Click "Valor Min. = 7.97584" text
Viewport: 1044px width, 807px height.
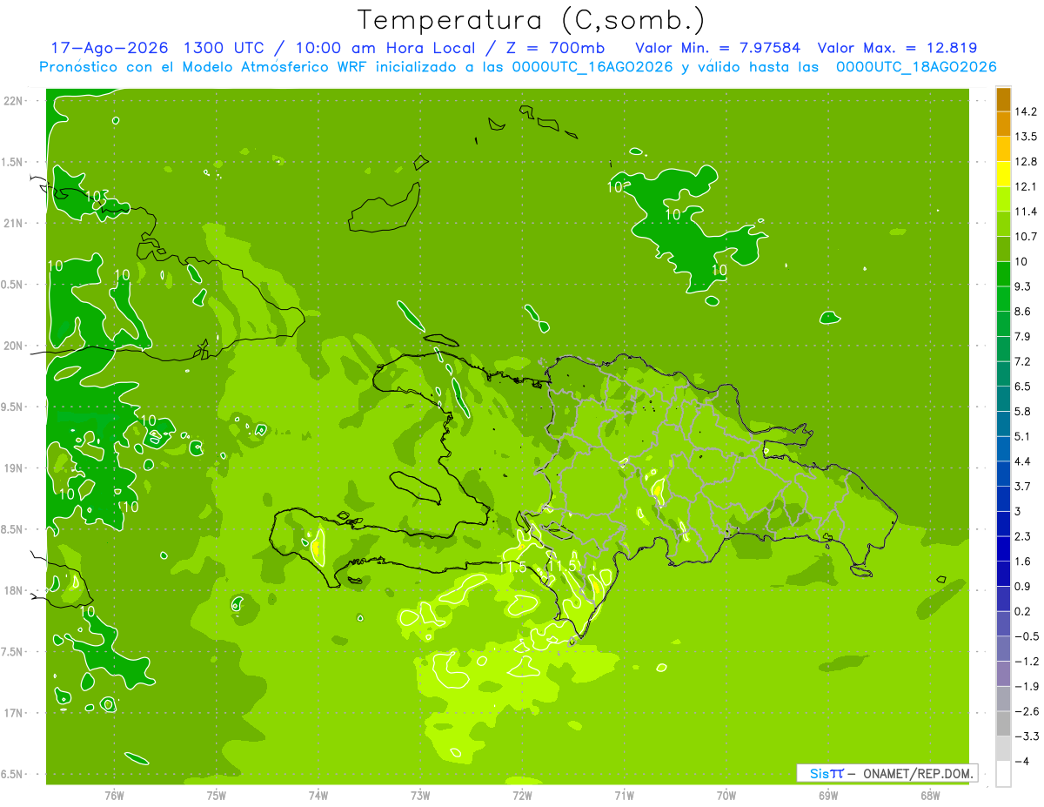[718, 48]
